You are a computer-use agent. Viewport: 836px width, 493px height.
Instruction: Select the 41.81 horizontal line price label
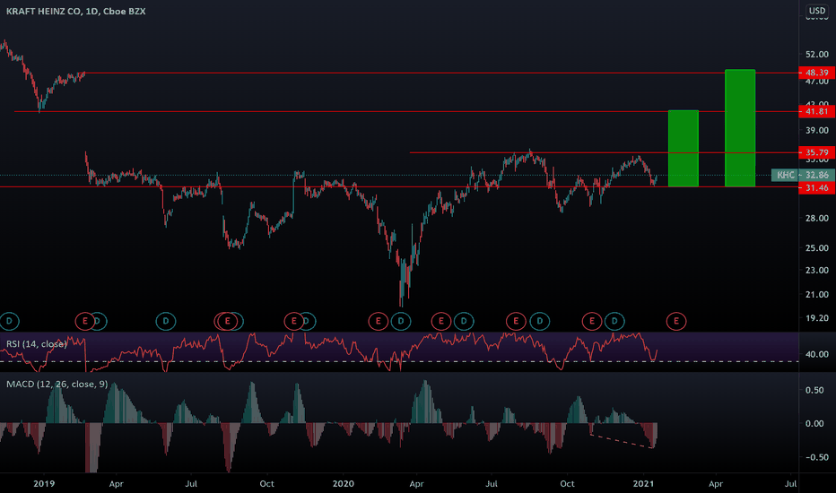[817, 111]
